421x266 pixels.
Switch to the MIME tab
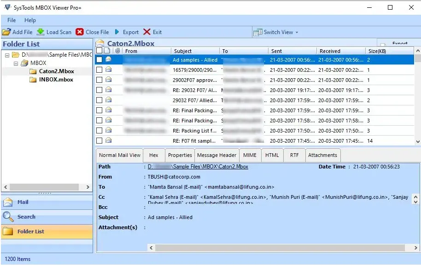point(250,155)
